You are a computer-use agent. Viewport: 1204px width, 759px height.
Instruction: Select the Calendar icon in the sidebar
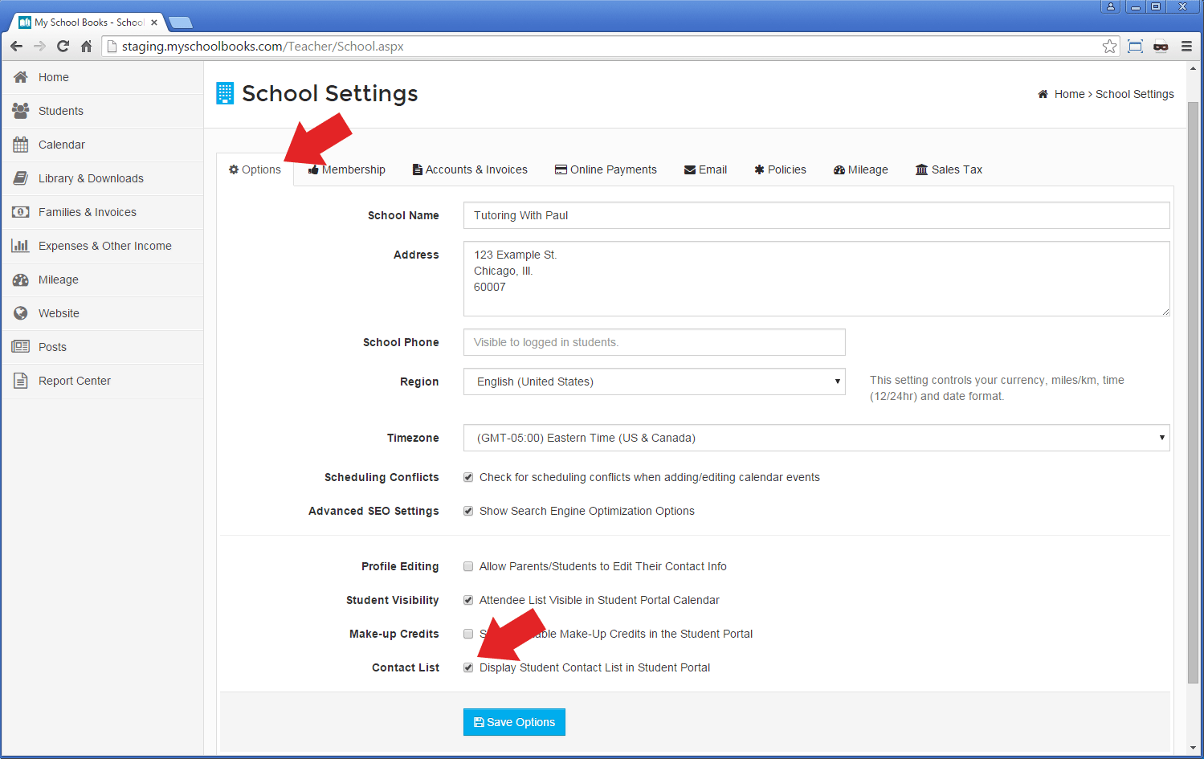pyautogui.click(x=20, y=144)
